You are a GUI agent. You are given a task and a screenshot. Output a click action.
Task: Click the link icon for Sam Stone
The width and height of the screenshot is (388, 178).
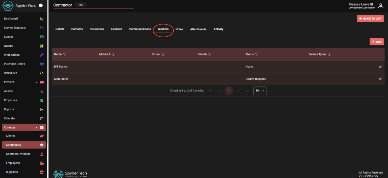tap(380, 79)
